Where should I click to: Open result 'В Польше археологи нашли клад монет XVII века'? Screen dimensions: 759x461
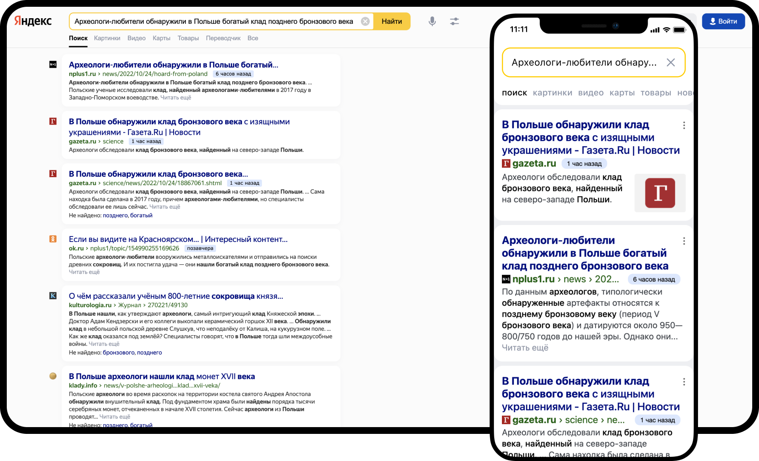162,377
